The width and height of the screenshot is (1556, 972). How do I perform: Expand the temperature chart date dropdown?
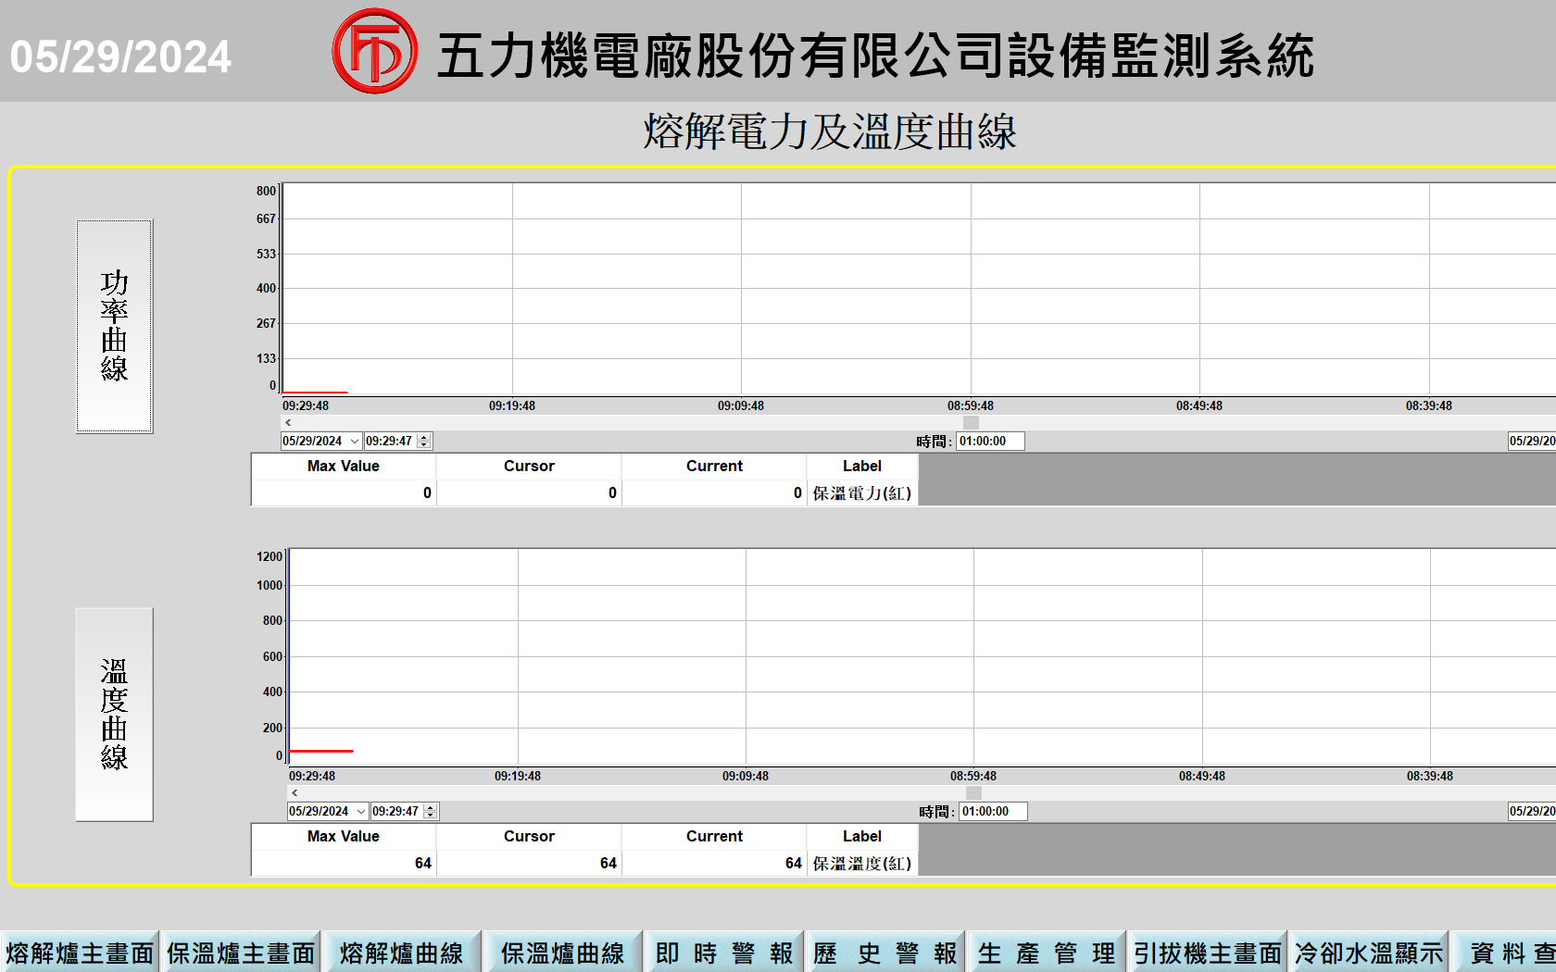[360, 812]
